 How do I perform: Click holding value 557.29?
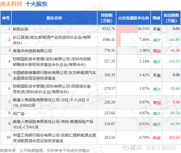[109, 61]
